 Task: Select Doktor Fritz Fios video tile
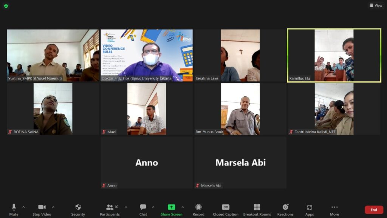[x=147, y=55]
